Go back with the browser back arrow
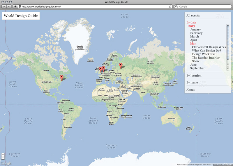233x166 pixels. [4, 6]
